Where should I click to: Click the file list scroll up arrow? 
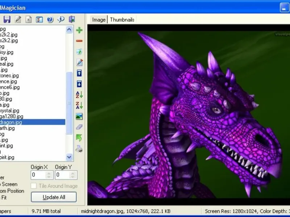[69, 30]
